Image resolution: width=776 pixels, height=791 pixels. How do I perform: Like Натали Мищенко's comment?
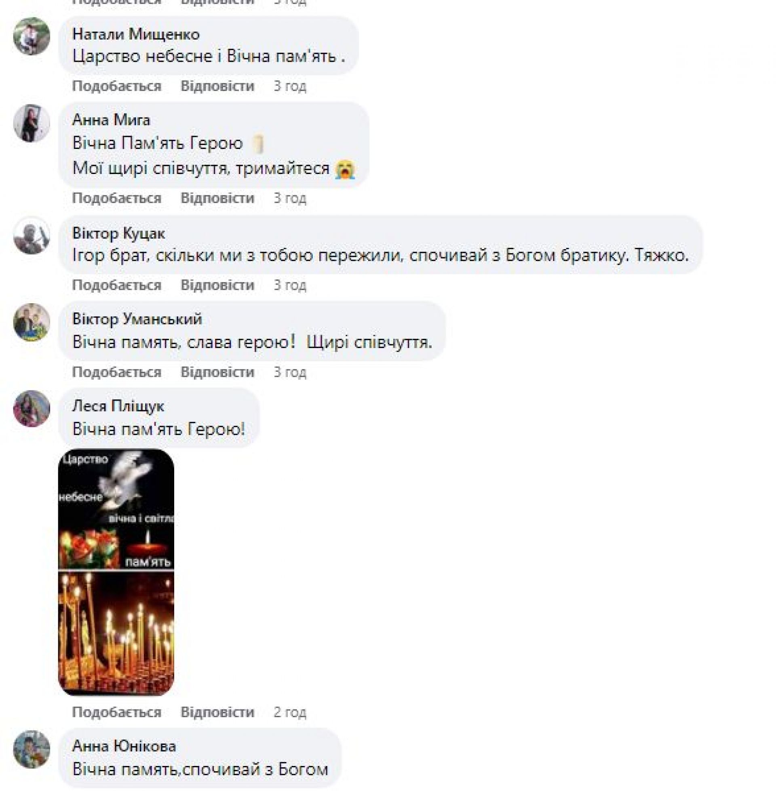pos(116,86)
